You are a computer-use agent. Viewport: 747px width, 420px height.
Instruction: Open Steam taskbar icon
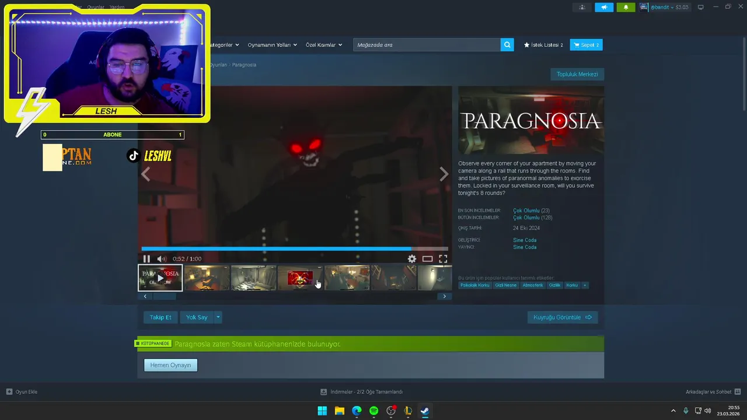point(425,411)
